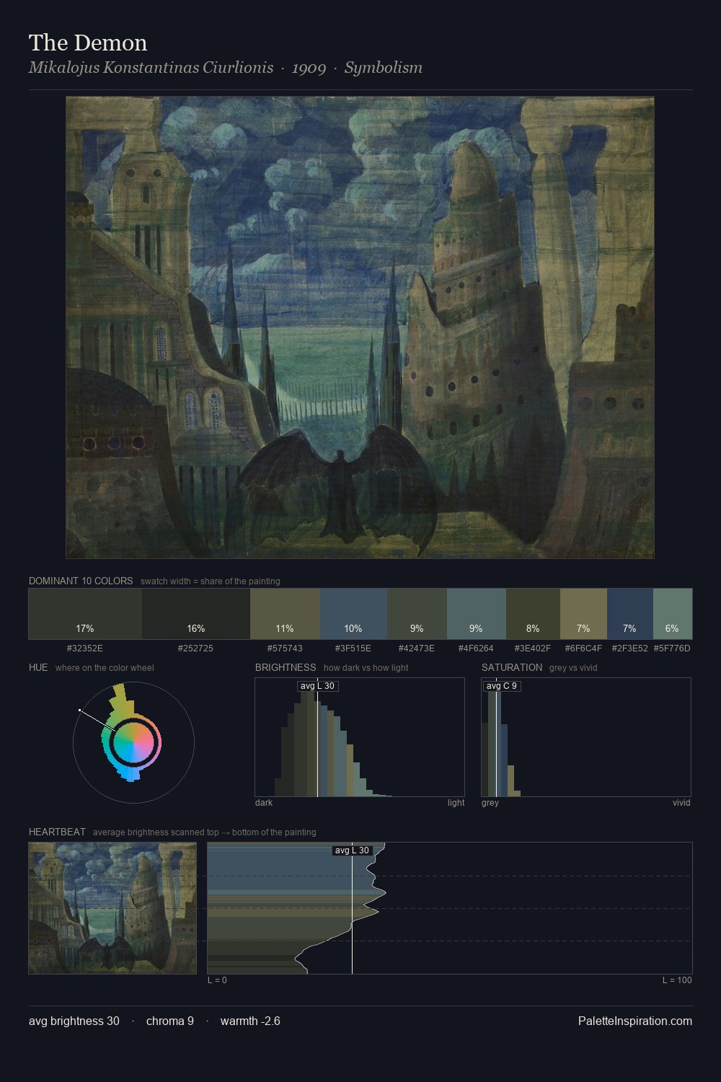Click the main painting image of The Demon

click(360, 327)
